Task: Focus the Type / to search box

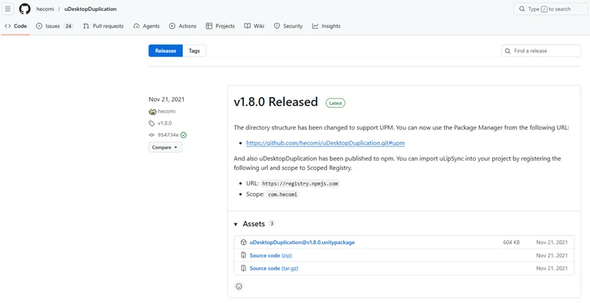Action: pos(551,9)
